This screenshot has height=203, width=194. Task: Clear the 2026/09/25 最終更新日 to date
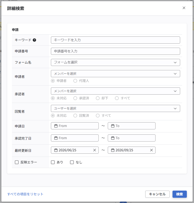(151, 150)
